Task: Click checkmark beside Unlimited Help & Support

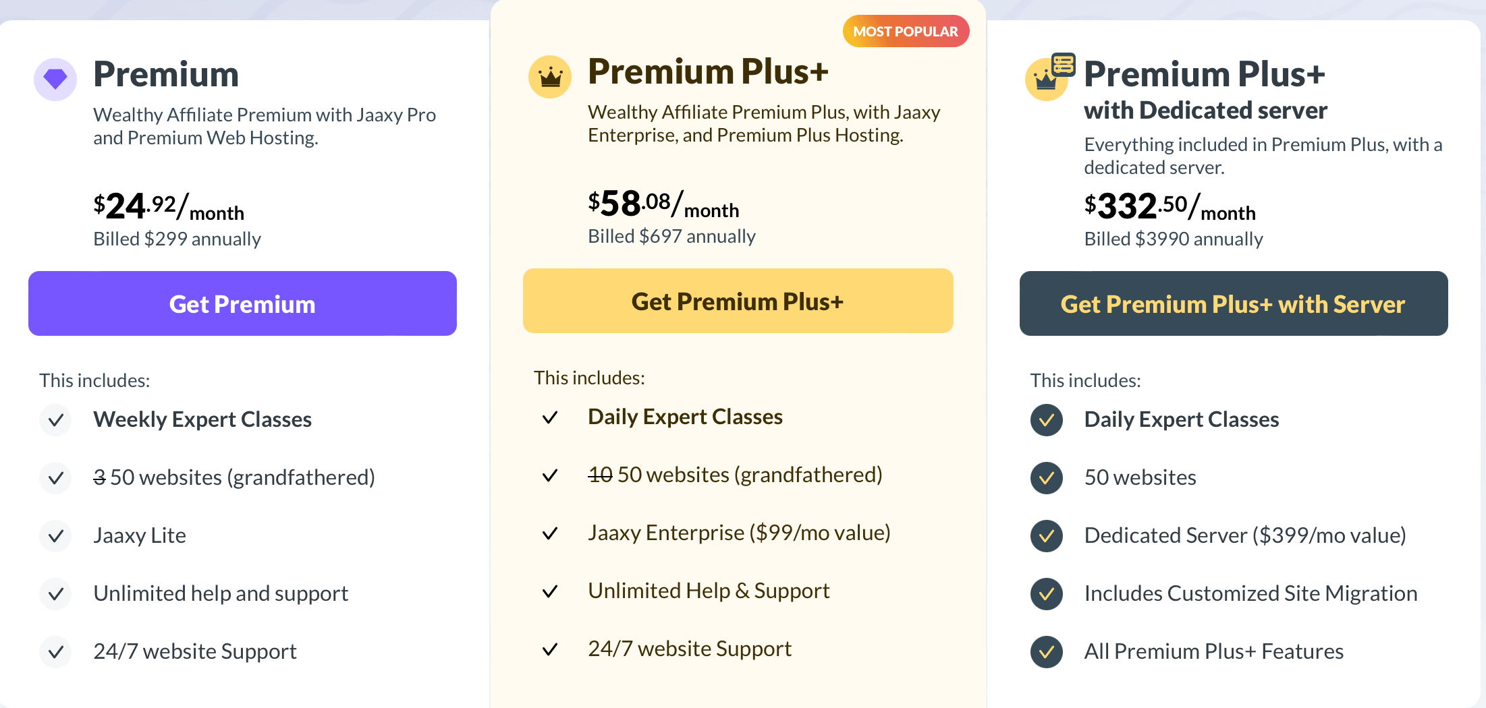Action: [550, 591]
